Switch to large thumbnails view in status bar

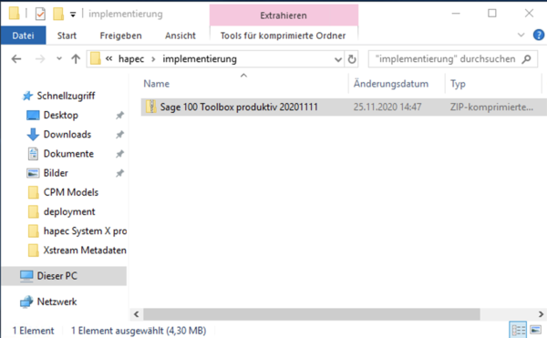point(535,330)
